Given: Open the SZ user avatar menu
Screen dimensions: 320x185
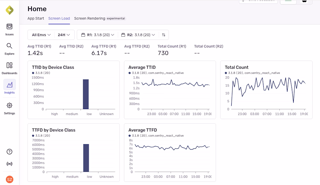Looking at the screenshot, I should (x=9, y=179).
